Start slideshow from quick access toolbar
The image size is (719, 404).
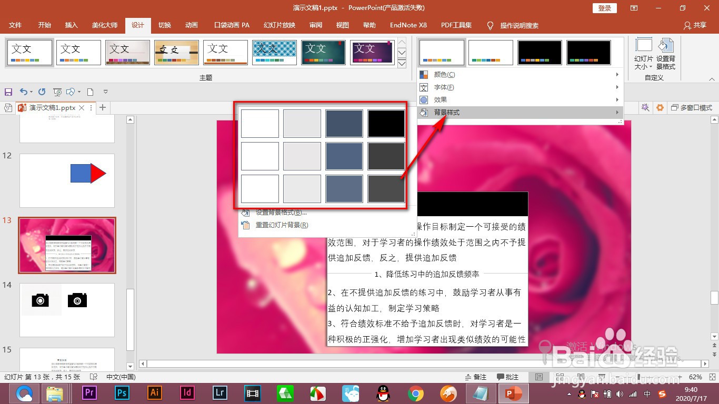pyautogui.click(x=57, y=92)
